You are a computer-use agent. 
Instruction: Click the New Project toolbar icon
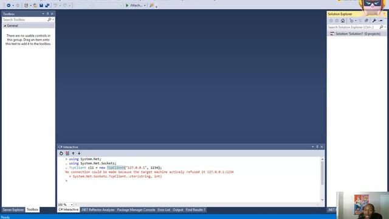tap(26, 5)
